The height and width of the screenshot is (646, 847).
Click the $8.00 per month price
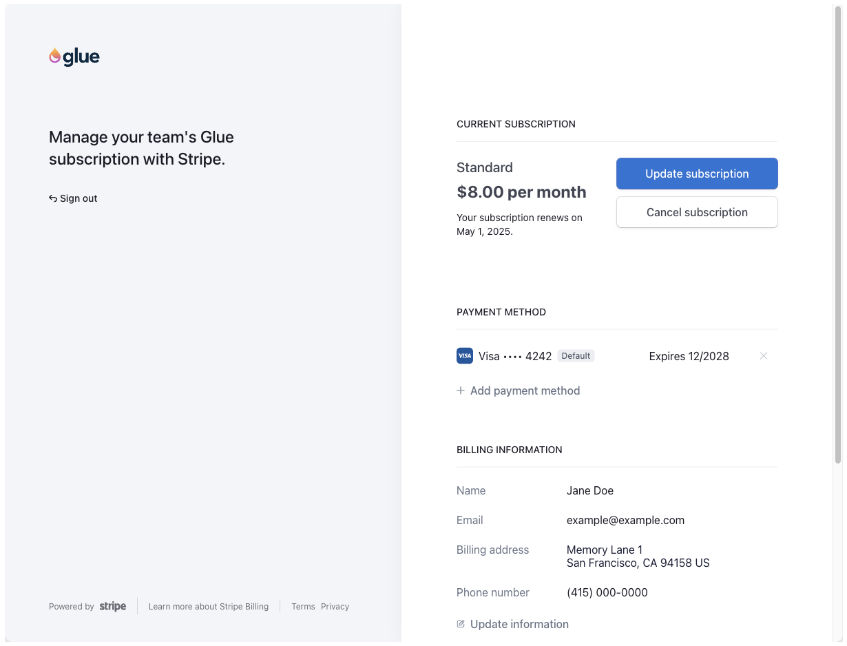pos(521,192)
